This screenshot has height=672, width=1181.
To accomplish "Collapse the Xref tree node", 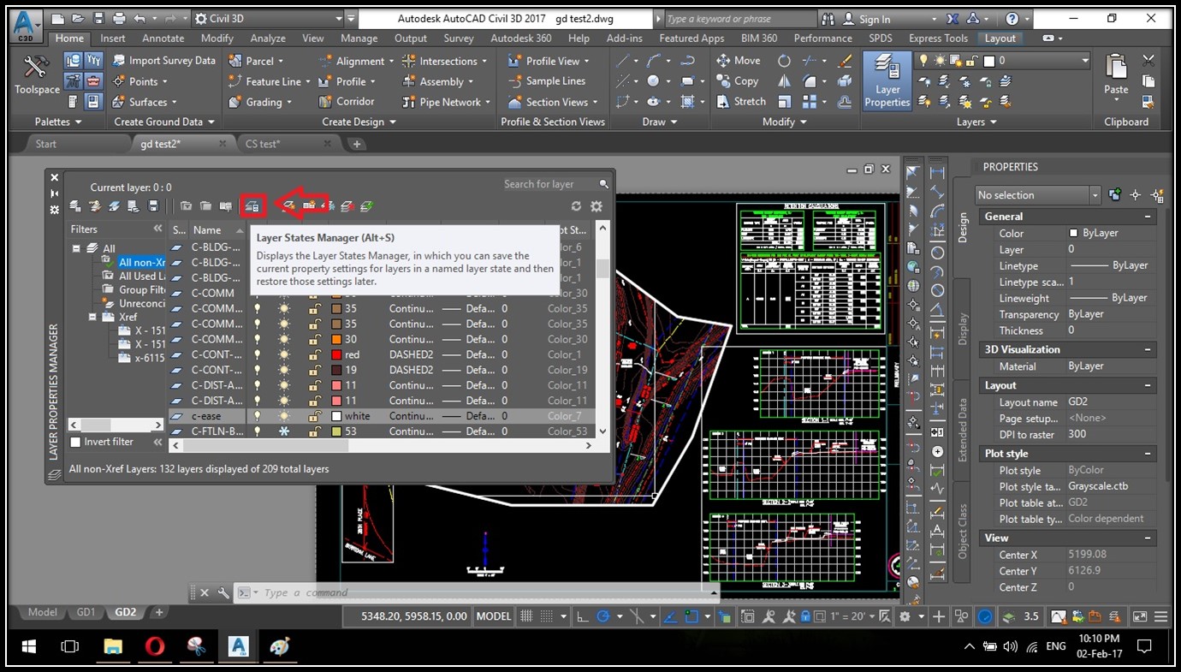I will (93, 317).
